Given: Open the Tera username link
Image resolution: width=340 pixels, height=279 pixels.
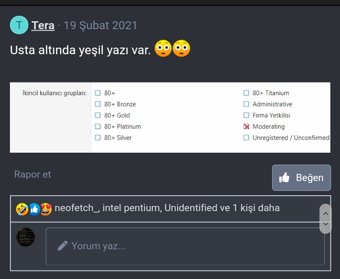Looking at the screenshot, I should (43, 25).
